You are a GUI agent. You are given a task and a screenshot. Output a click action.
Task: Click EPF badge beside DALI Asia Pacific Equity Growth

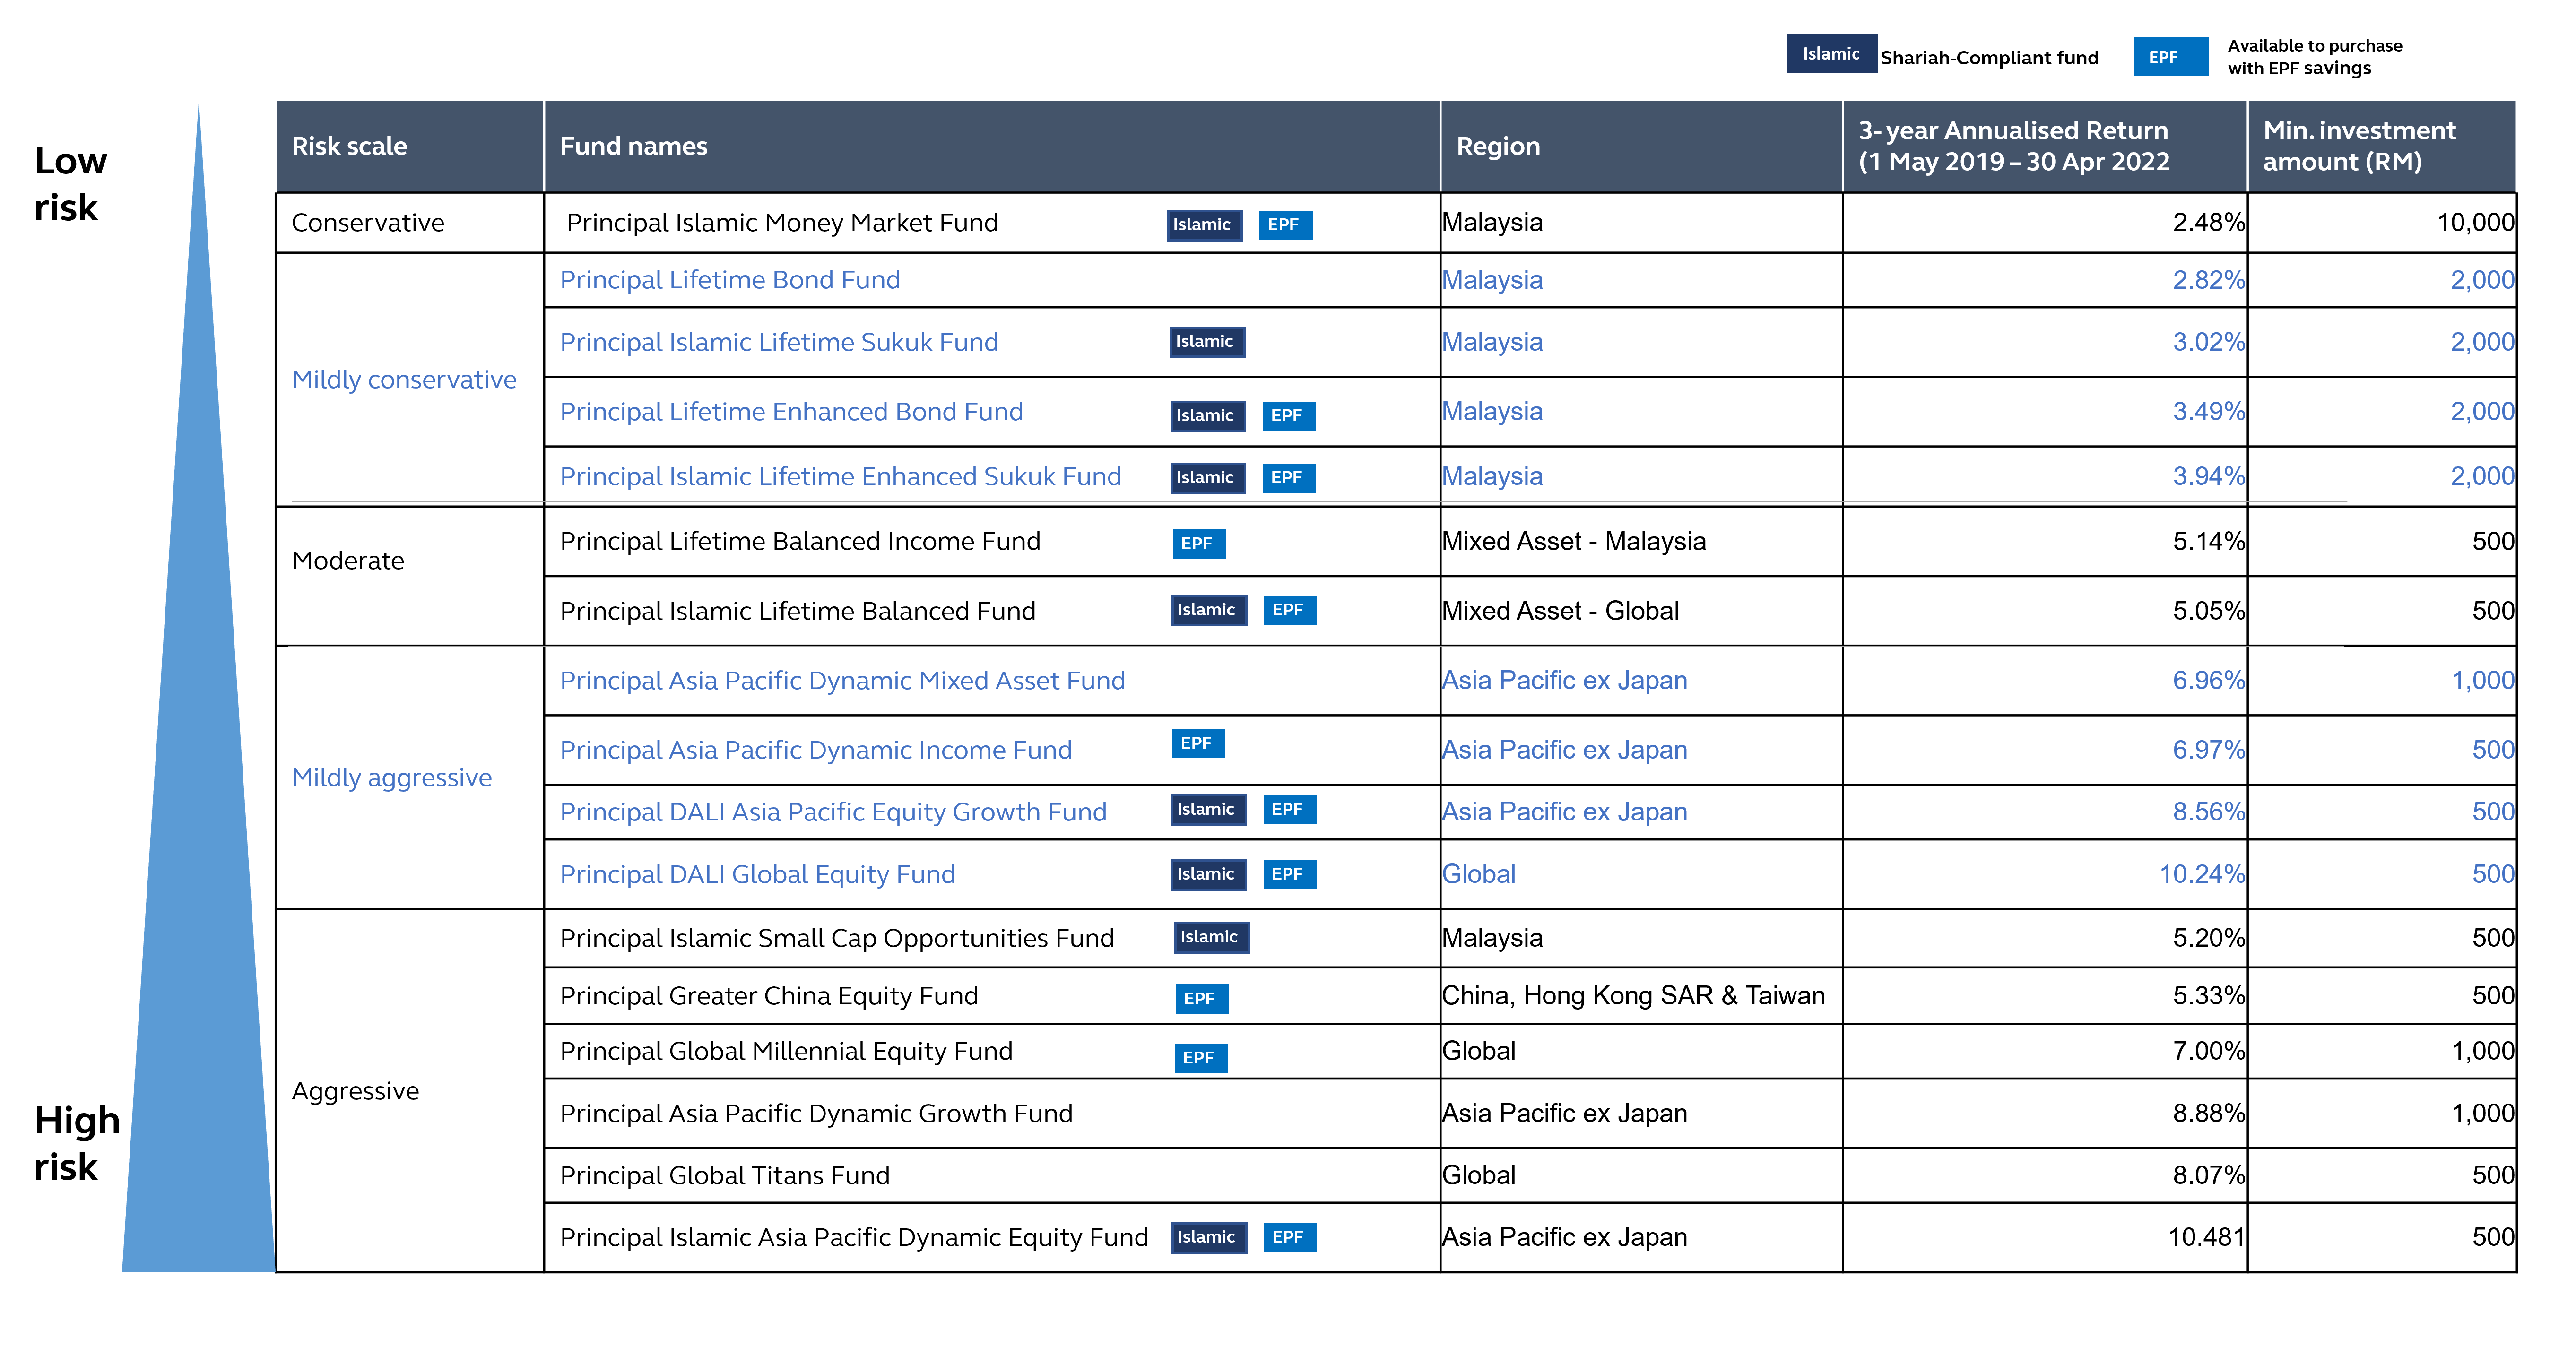[x=1289, y=809]
